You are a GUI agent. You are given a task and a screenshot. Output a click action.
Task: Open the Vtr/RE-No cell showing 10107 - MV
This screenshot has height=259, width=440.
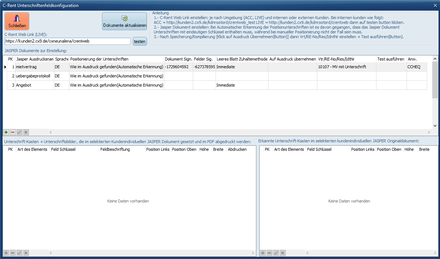[x=346, y=67]
